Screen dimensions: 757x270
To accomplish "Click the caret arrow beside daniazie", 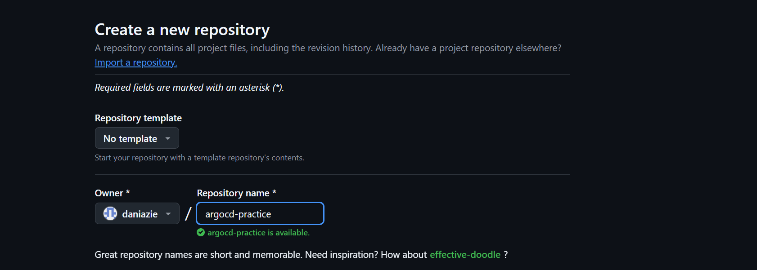I will coord(168,214).
